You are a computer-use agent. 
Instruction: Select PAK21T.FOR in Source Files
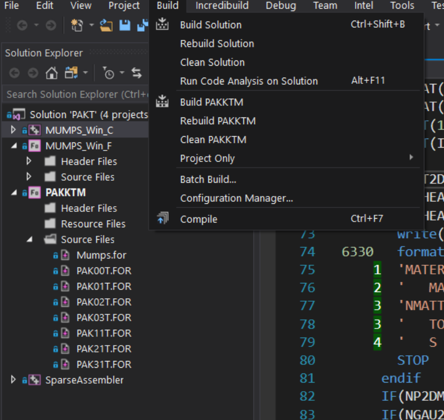coord(104,349)
